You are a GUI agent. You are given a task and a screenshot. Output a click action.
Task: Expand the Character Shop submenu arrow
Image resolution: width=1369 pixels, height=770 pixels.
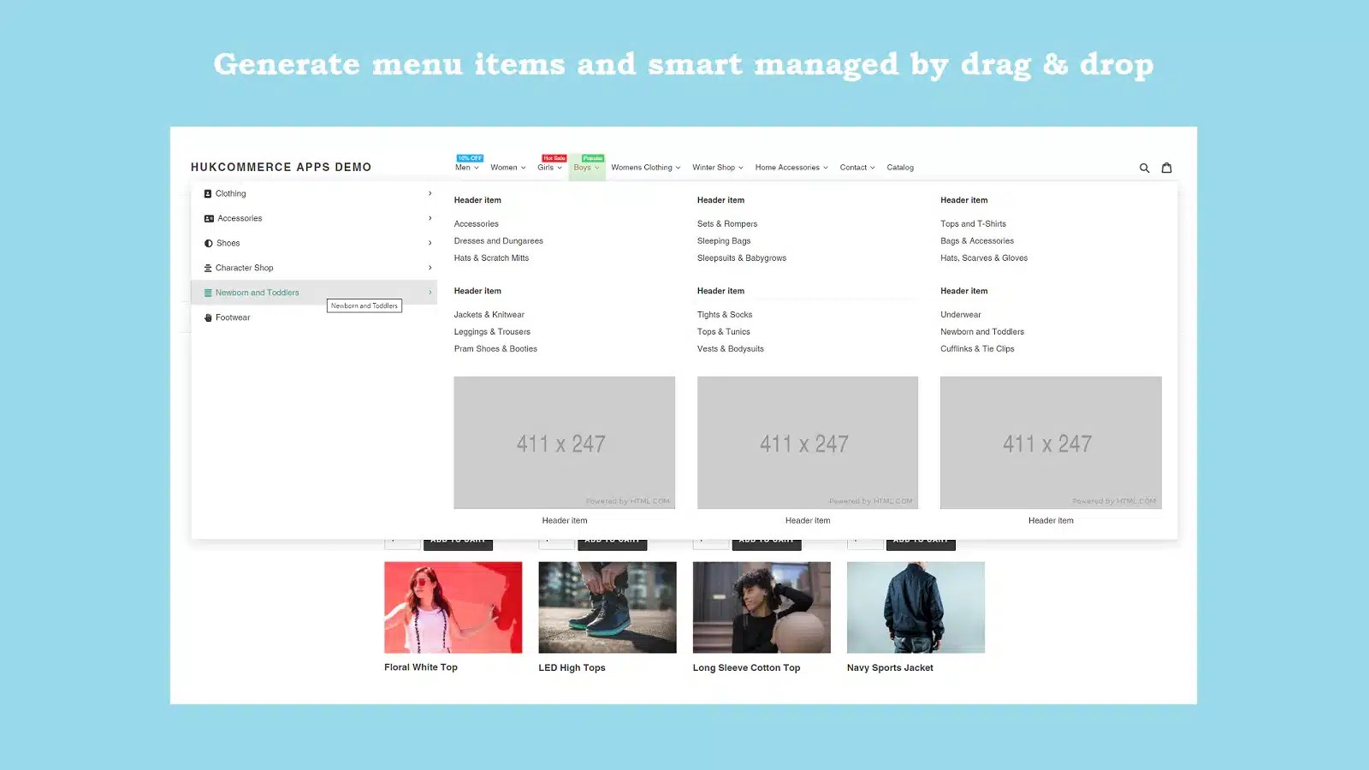pos(430,268)
